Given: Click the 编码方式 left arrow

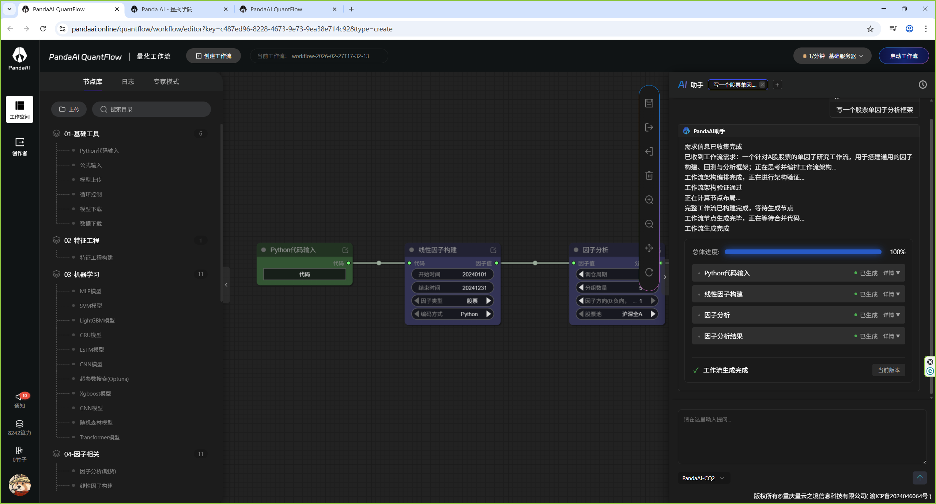Looking at the screenshot, I should pyautogui.click(x=416, y=314).
